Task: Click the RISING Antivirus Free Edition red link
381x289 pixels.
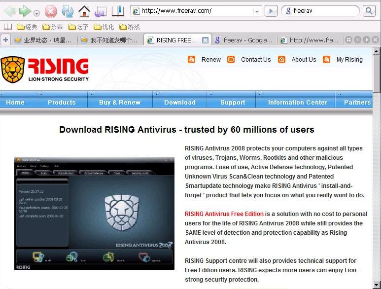Action: [224, 214]
